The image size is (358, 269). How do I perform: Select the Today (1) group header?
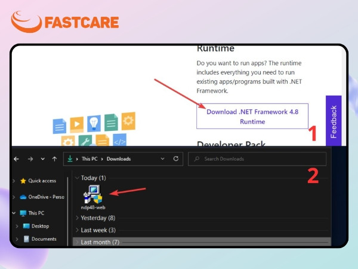[94, 178]
